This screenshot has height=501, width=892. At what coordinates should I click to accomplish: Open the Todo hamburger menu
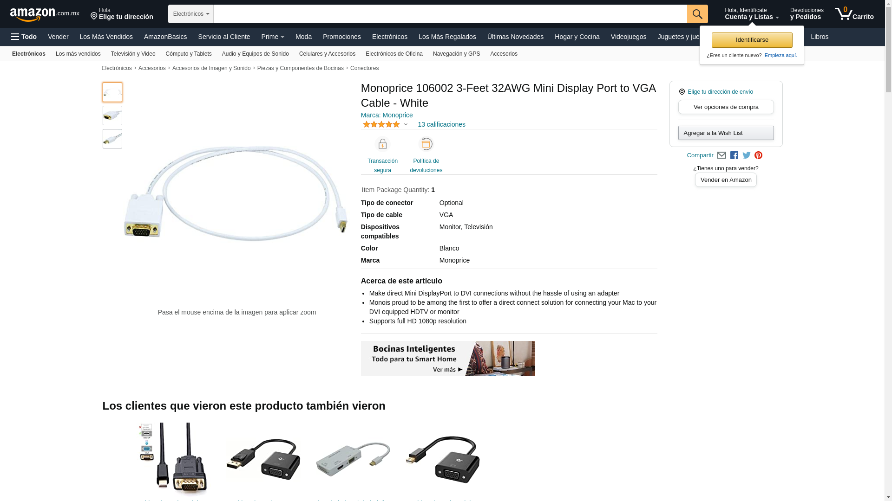[24, 37]
